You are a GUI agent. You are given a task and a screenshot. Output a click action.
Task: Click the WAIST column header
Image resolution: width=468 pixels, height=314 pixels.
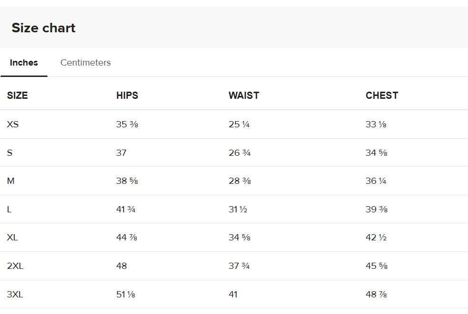(244, 95)
